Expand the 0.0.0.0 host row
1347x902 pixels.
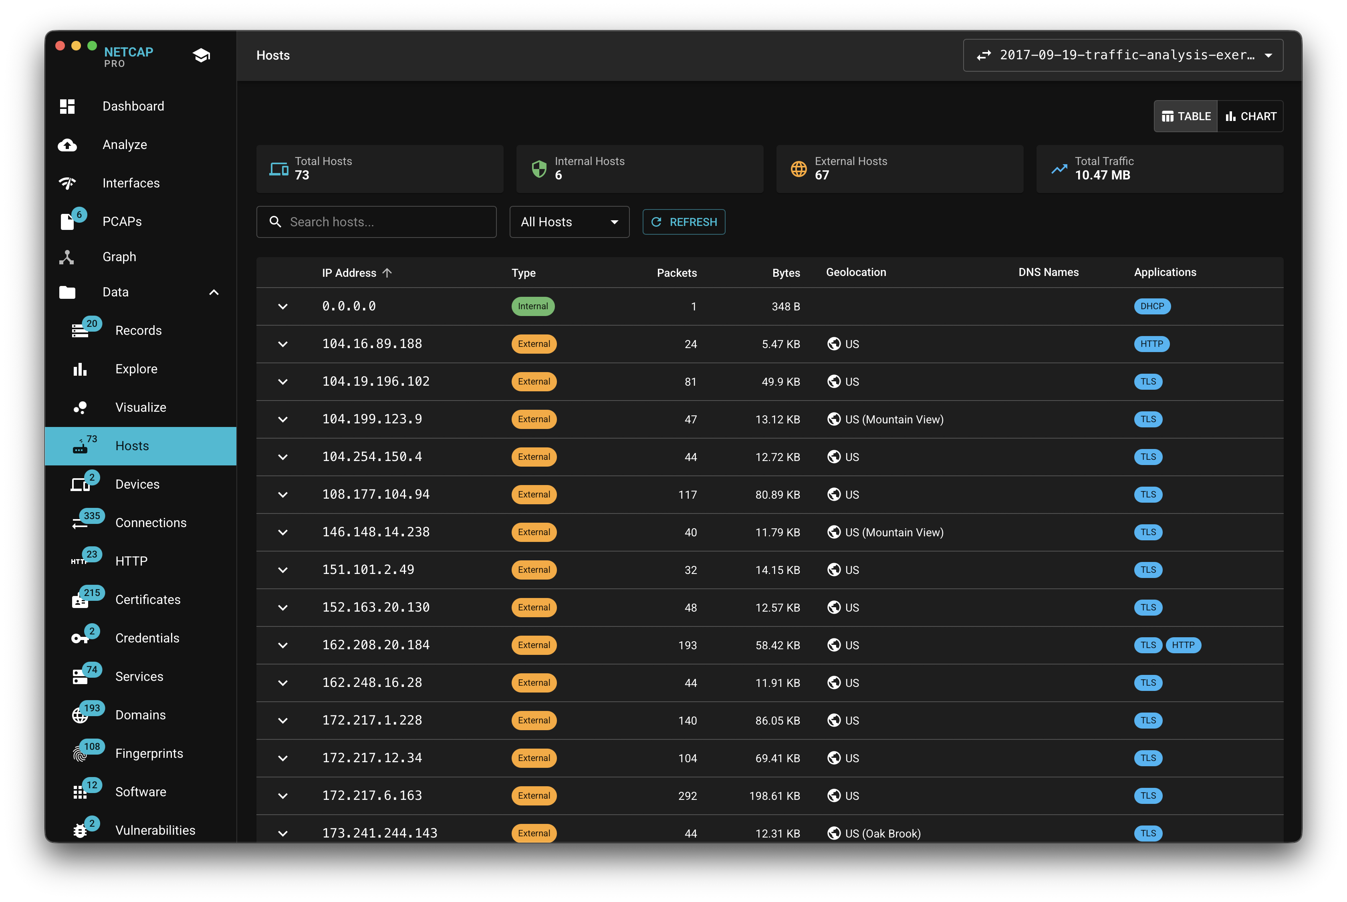tap(282, 307)
